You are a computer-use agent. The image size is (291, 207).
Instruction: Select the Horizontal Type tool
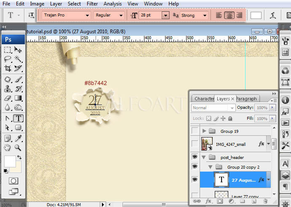pyautogui.click(x=18, y=118)
